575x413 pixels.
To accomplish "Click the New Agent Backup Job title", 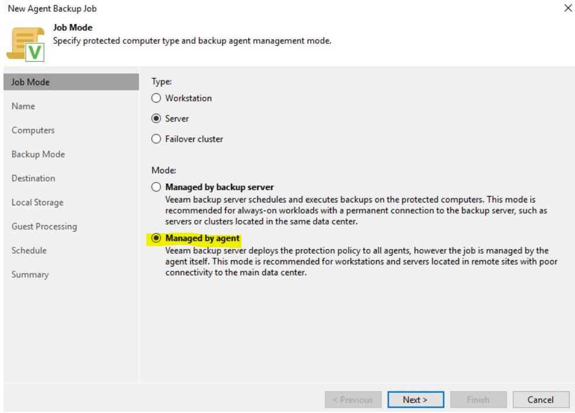I will pos(52,8).
